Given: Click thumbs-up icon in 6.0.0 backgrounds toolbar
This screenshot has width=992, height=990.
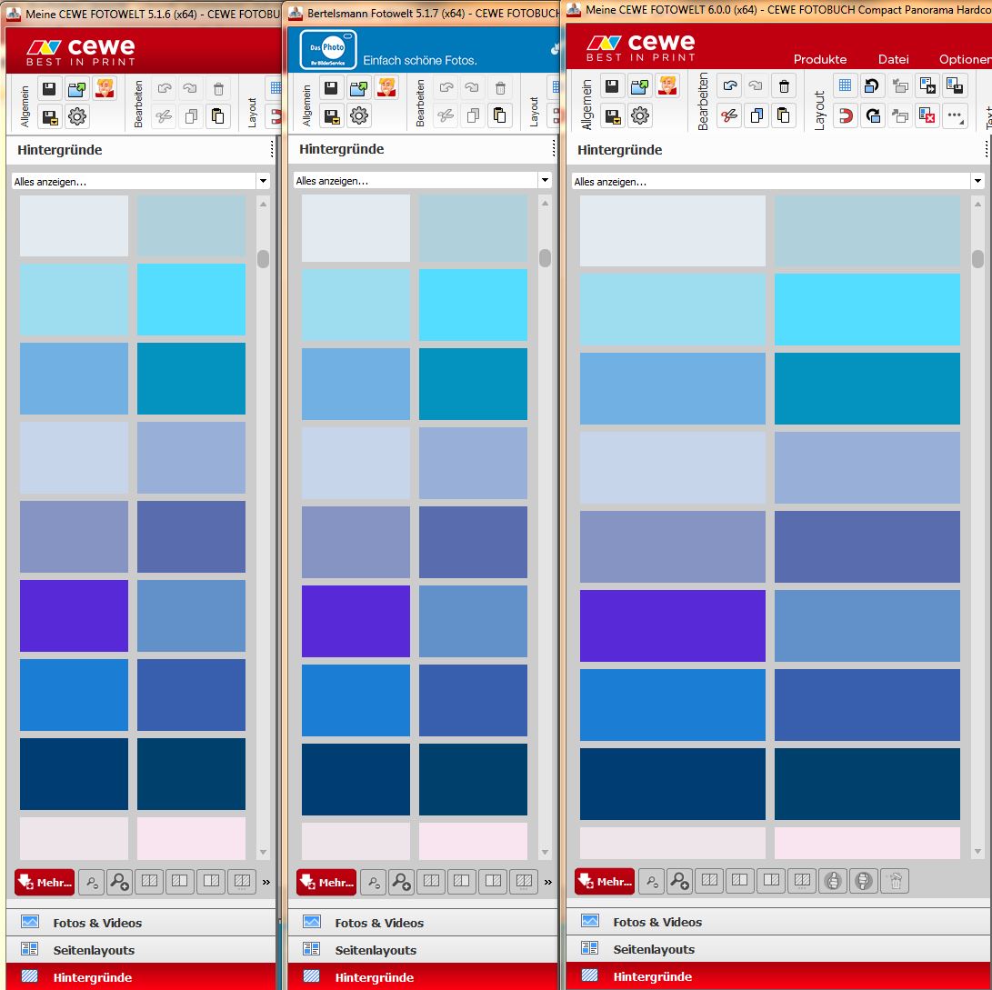Looking at the screenshot, I should [x=833, y=881].
